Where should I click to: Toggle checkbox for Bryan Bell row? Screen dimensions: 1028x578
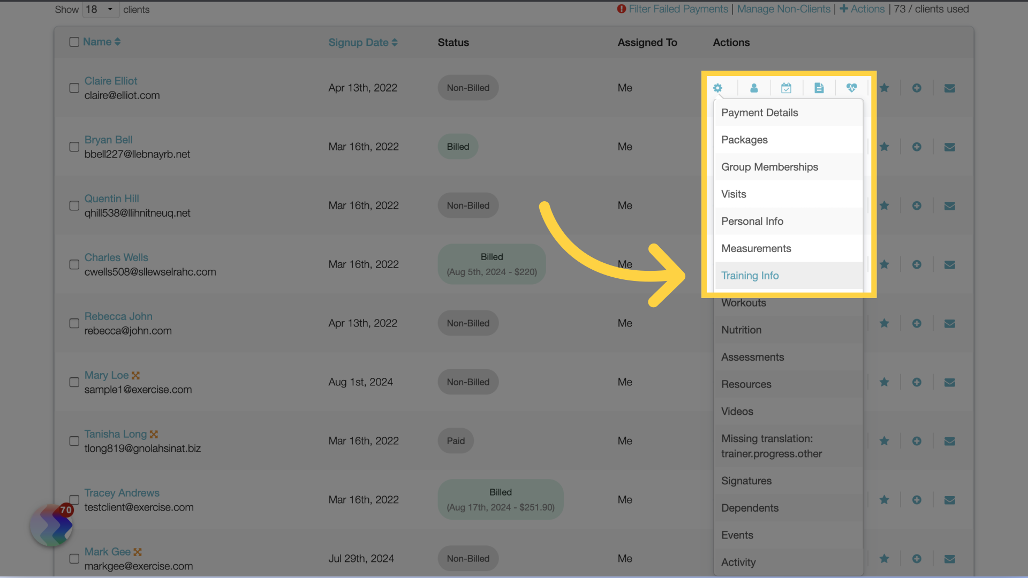(74, 146)
